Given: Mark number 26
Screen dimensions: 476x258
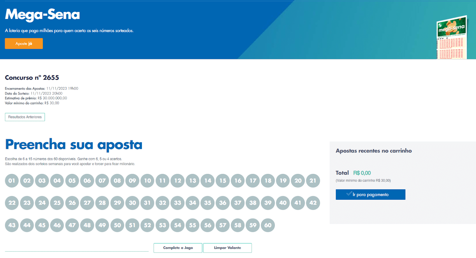Looking at the screenshot, I should [72, 203].
